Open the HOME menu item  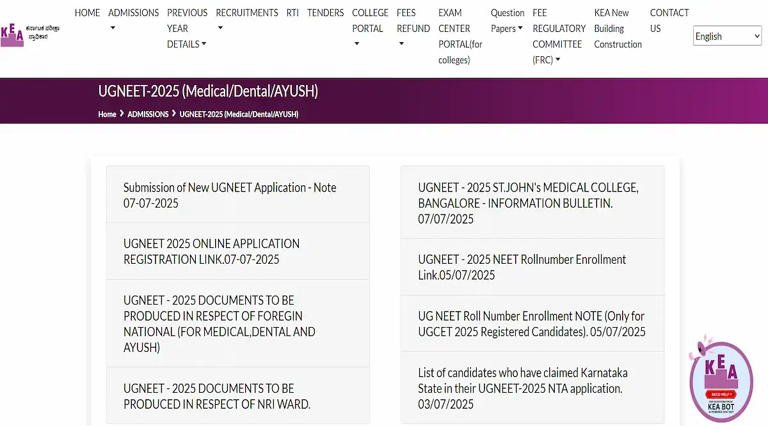pos(87,13)
